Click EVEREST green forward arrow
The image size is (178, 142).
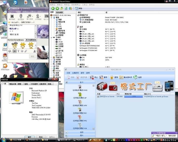tap(57, 8)
